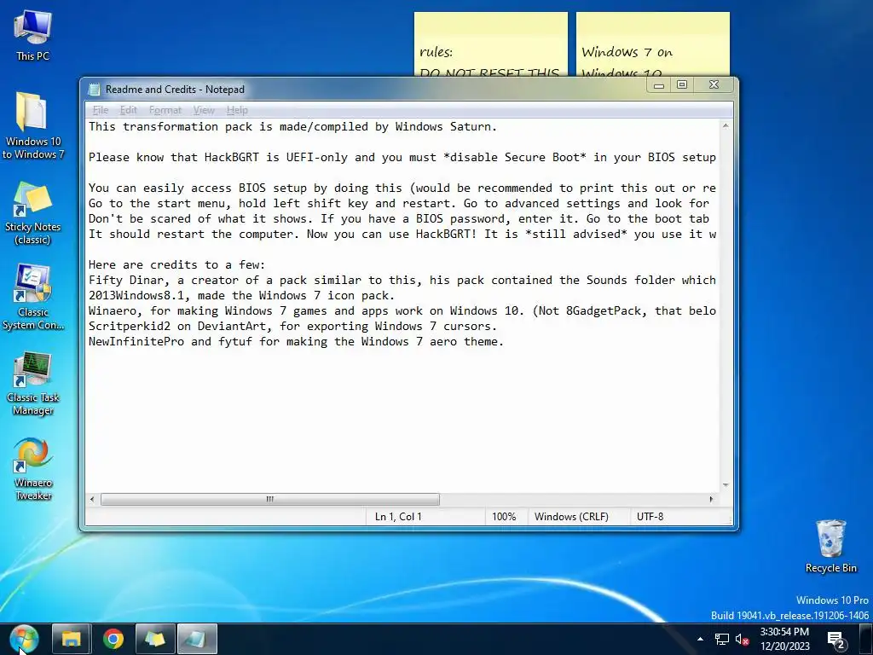Open the Help menu in Notepad

pos(237,110)
